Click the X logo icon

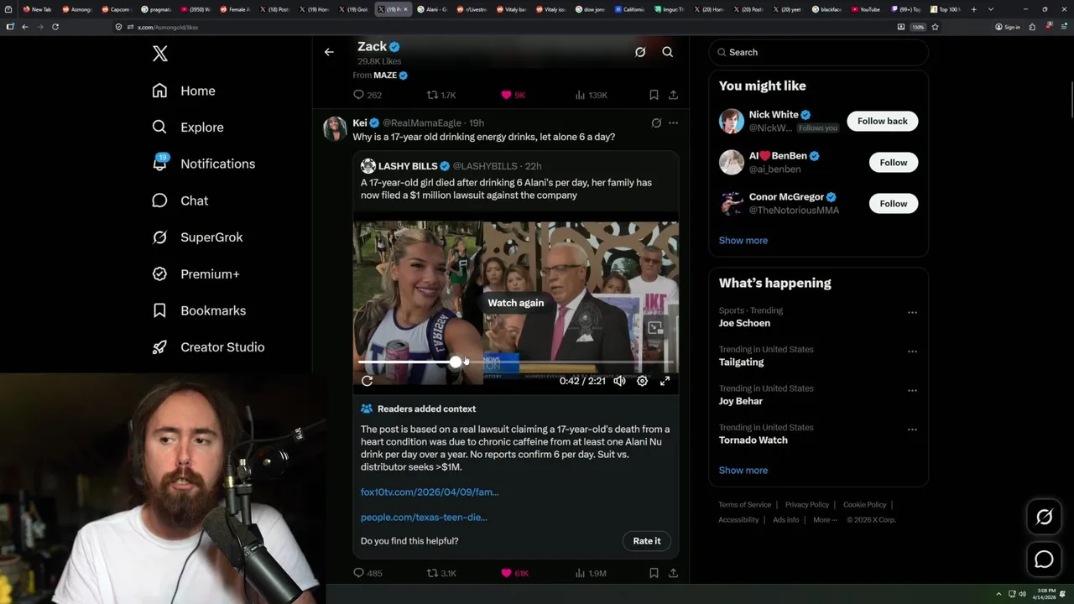160,54
